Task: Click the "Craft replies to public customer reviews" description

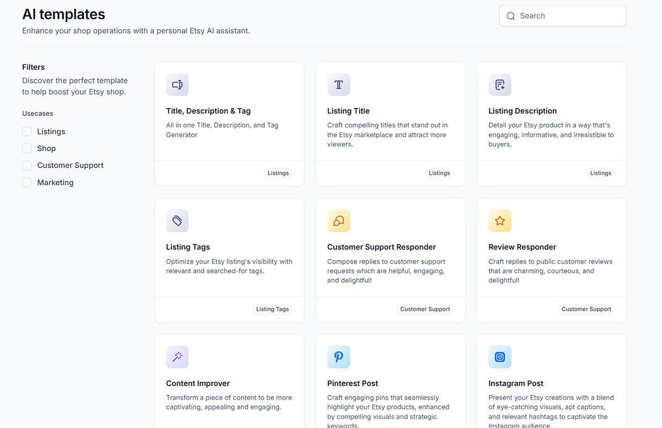Action: [551, 271]
